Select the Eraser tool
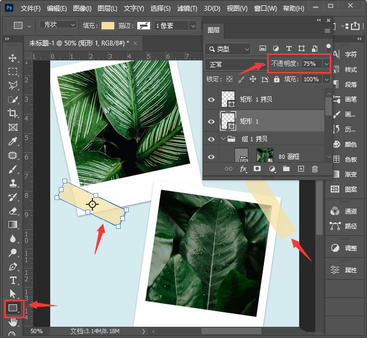This screenshot has width=367, height=338. 13,211
